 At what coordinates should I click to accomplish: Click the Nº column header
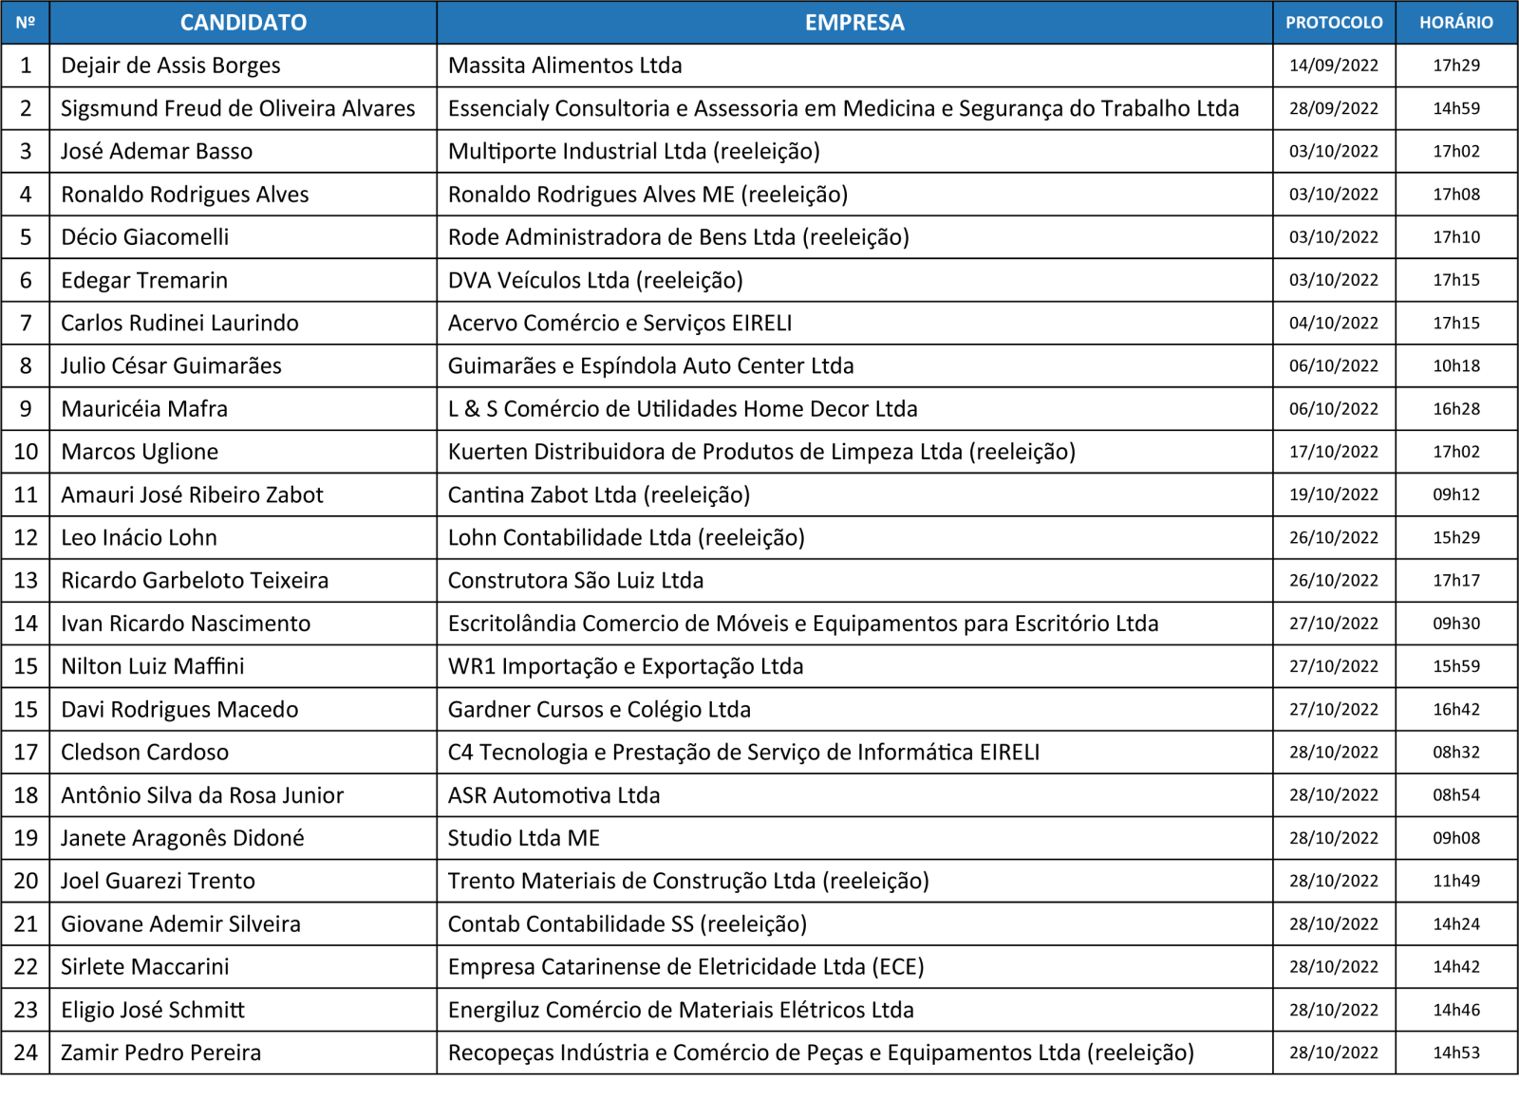26,23
